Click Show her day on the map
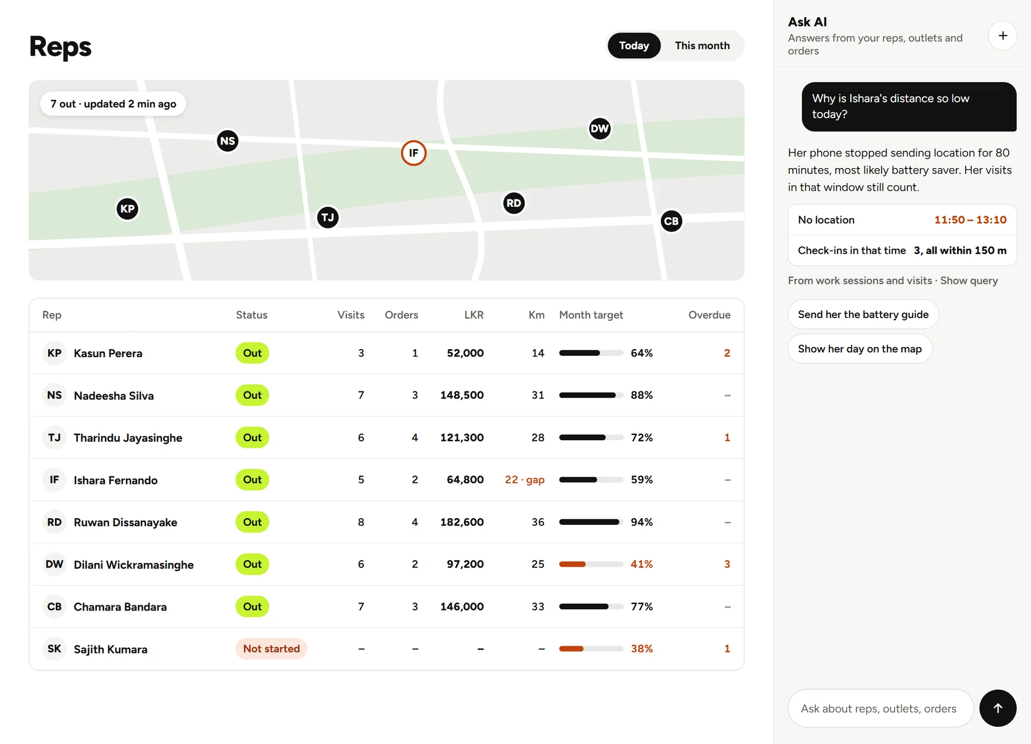Viewport: 1031px width, 744px height. [x=860, y=348]
